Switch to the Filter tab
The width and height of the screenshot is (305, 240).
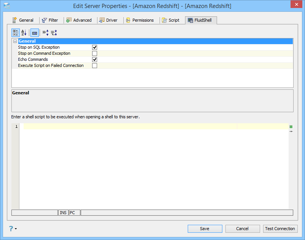click(50, 20)
